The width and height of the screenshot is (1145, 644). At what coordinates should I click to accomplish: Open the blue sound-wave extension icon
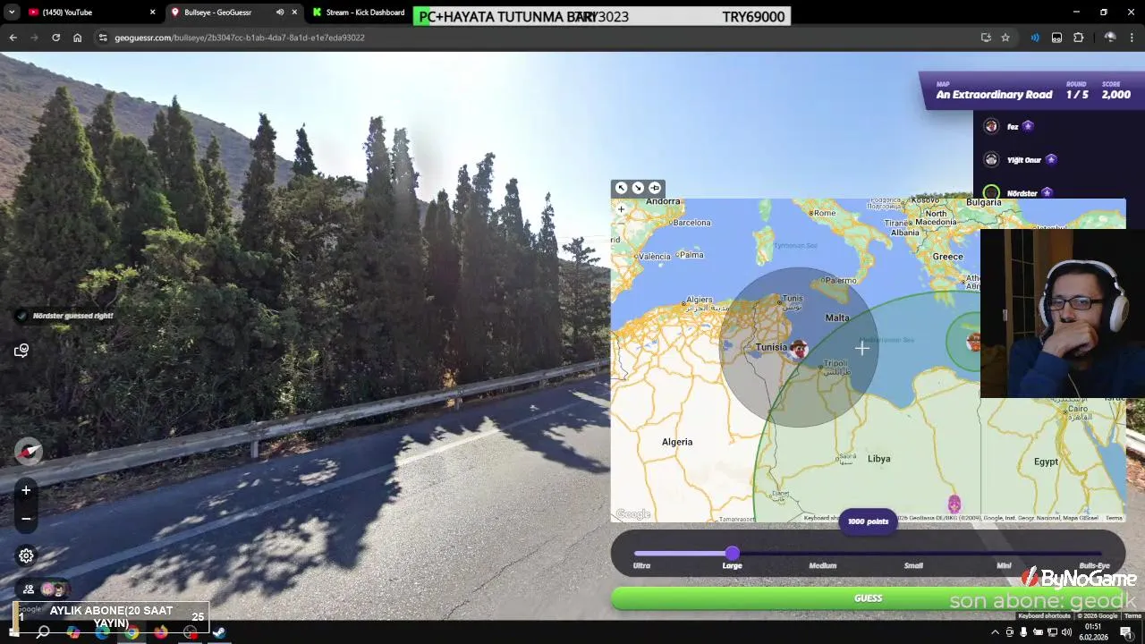pos(1035,38)
